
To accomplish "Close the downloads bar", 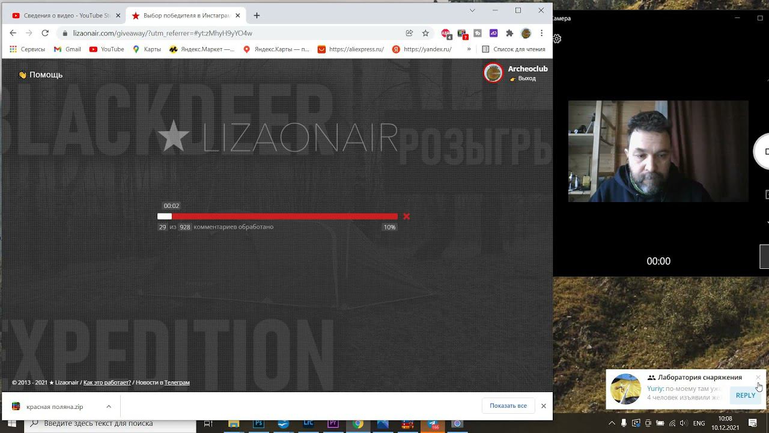I will (x=544, y=406).
